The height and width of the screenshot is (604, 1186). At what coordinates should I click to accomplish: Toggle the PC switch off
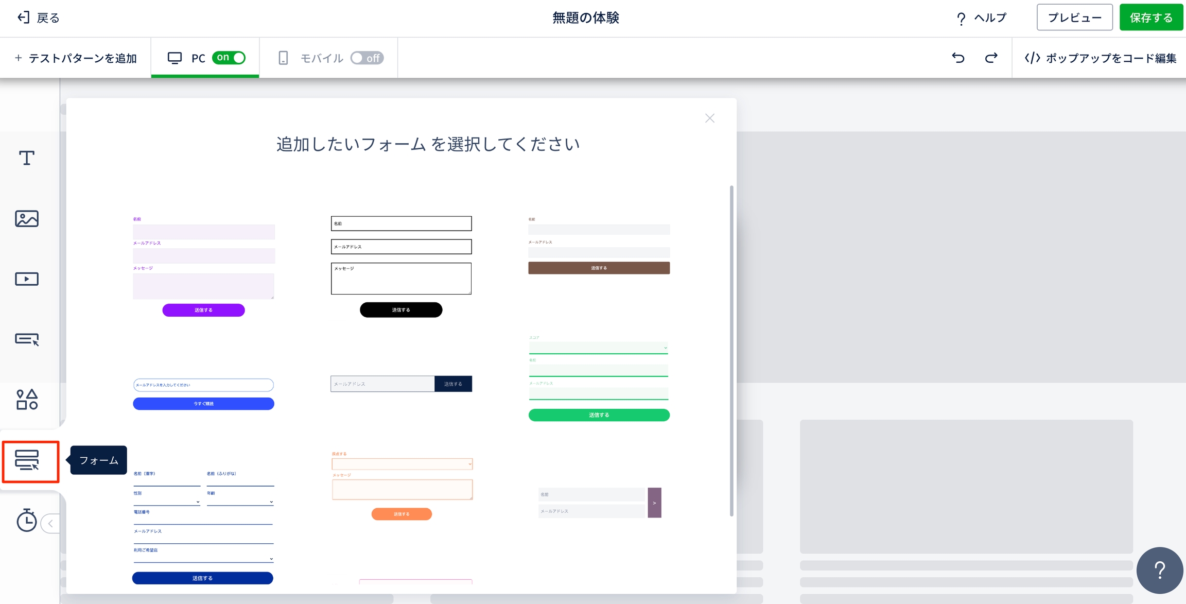coord(229,58)
